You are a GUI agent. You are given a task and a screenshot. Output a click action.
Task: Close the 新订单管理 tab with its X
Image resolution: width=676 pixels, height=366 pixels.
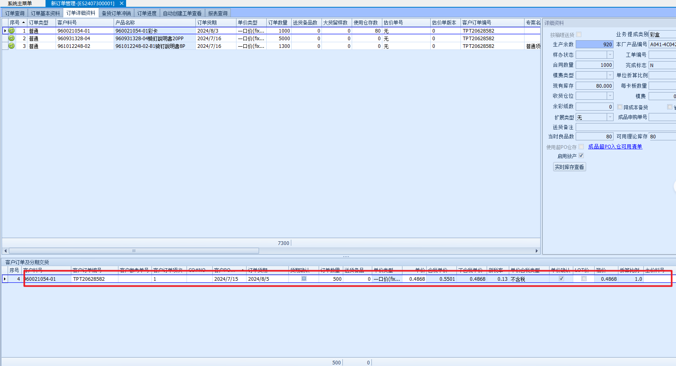122,3
